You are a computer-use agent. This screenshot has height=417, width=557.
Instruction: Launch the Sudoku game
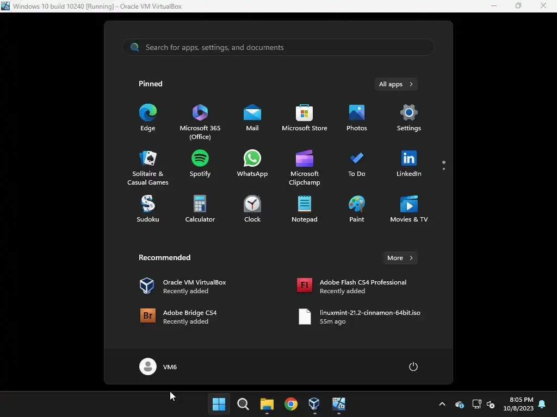point(148,209)
